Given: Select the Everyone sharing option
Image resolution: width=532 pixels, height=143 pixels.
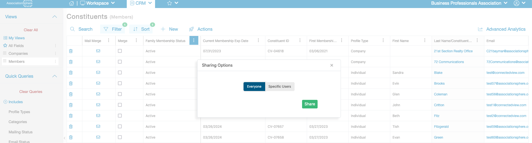Looking at the screenshot, I should [254, 87].
